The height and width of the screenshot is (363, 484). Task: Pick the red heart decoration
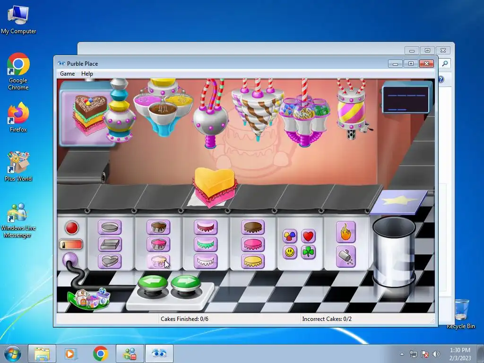(308, 236)
